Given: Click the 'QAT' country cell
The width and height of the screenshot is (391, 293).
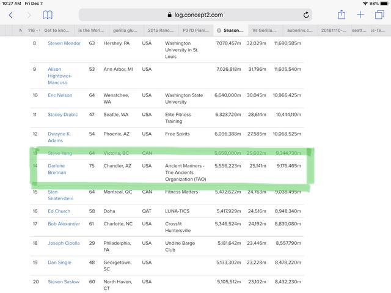Looking at the screenshot, I should coord(147,211).
